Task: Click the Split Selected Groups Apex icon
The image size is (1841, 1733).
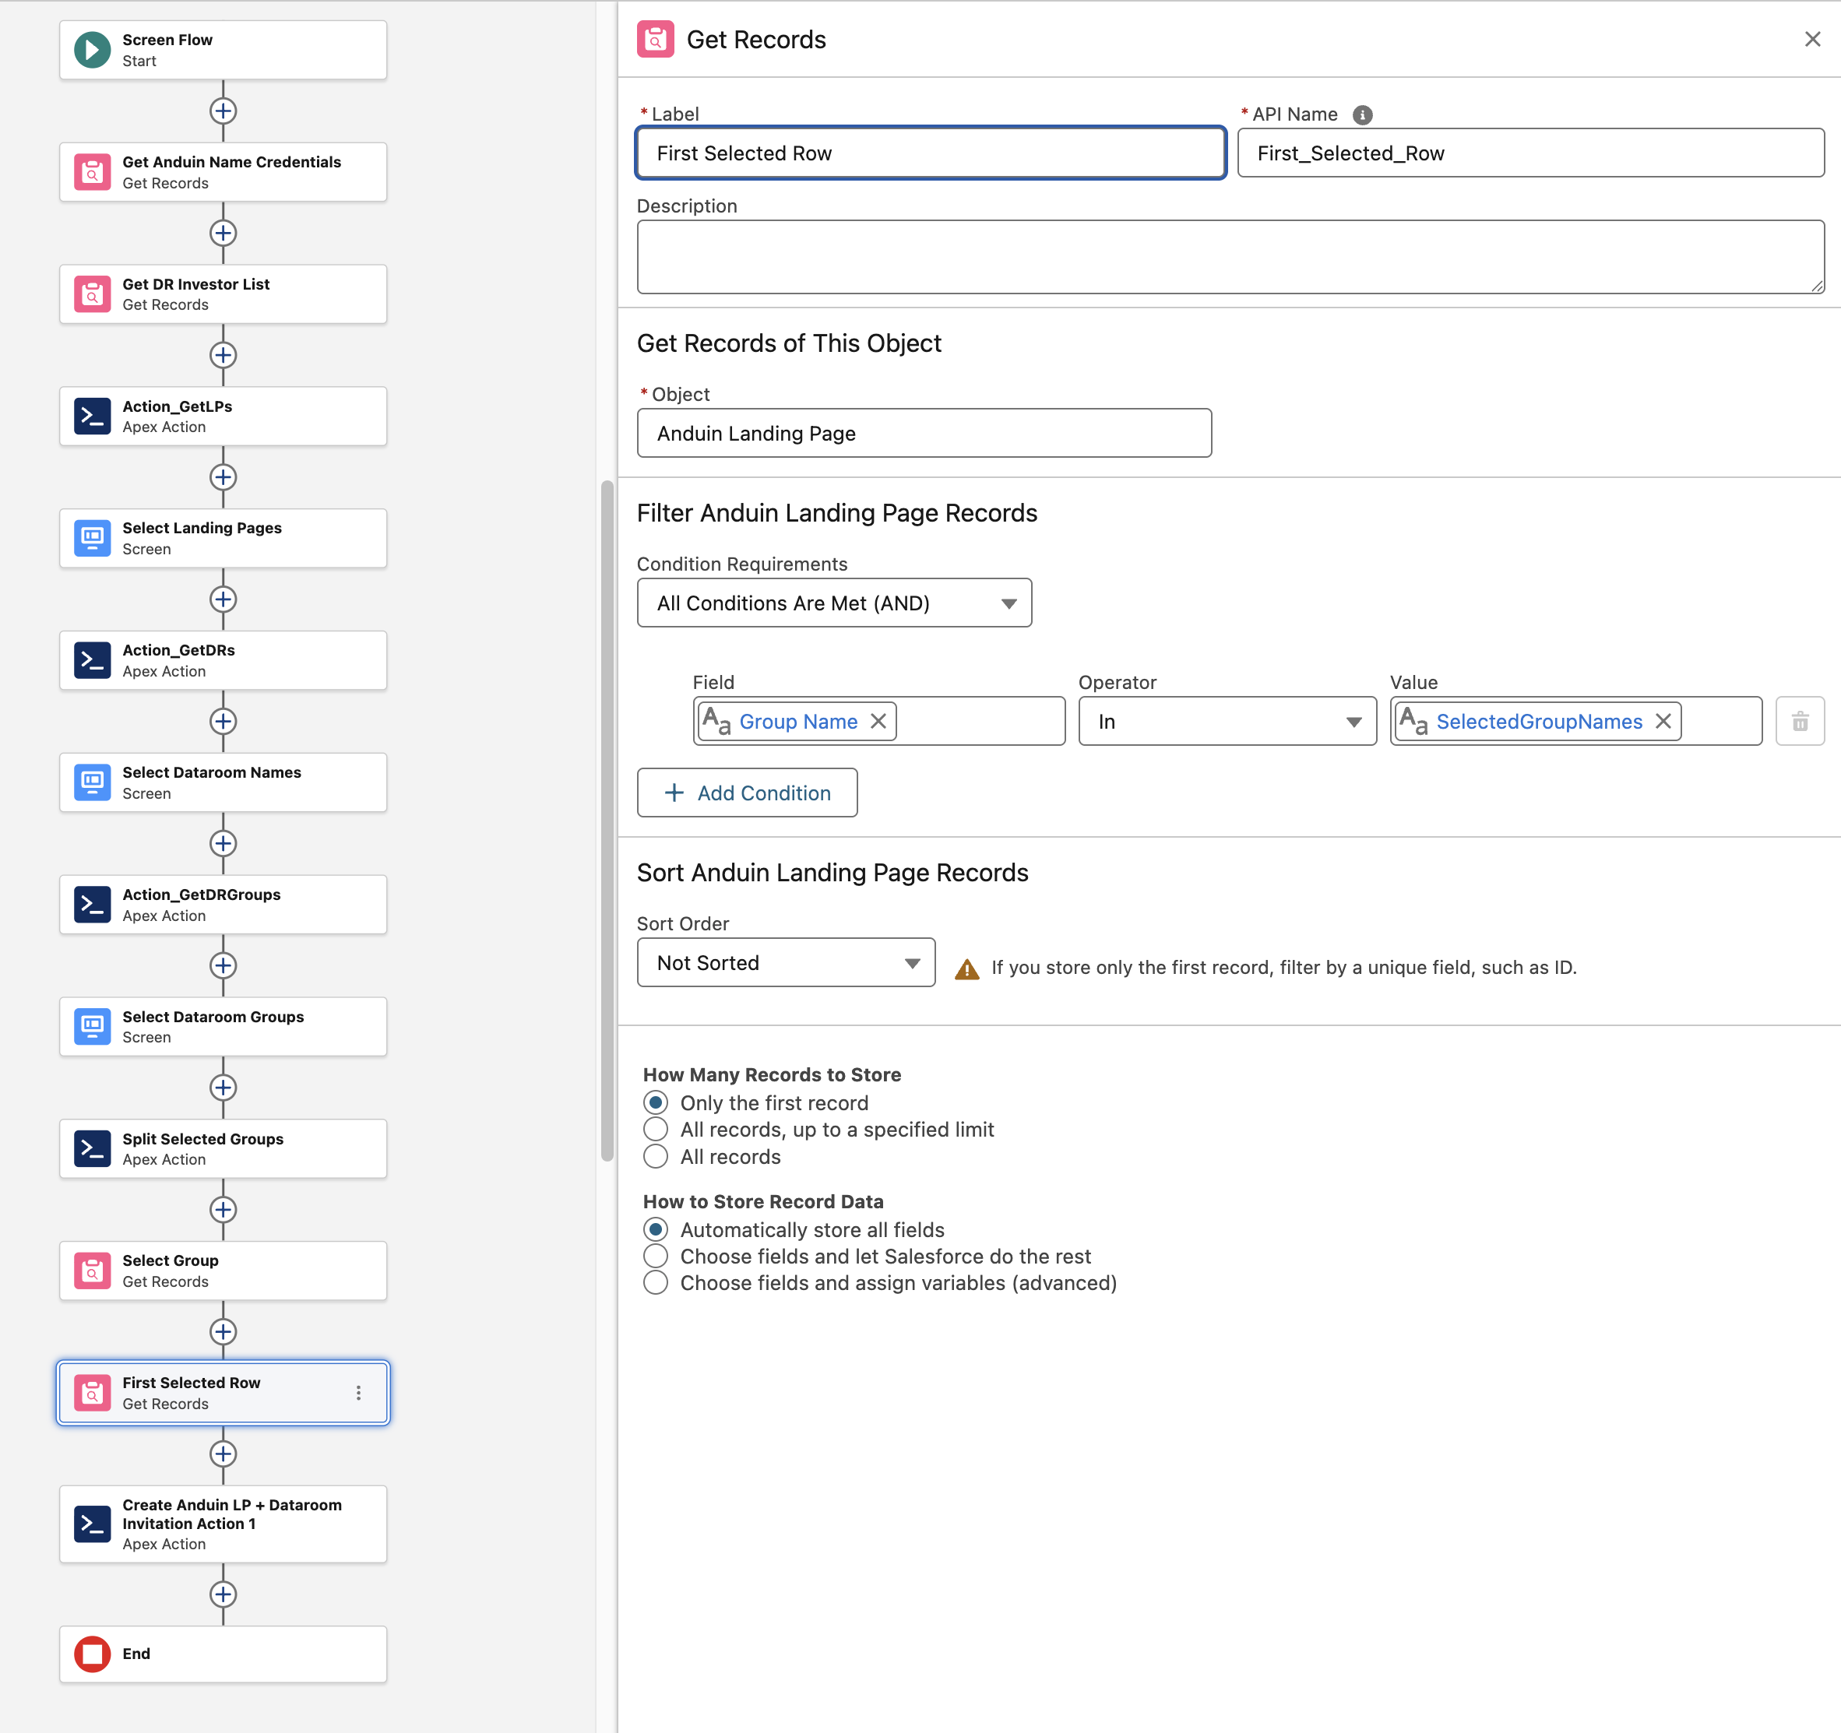Action: (x=93, y=1149)
